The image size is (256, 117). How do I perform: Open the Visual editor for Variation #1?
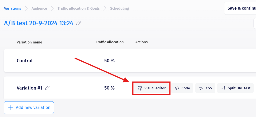(151, 88)
